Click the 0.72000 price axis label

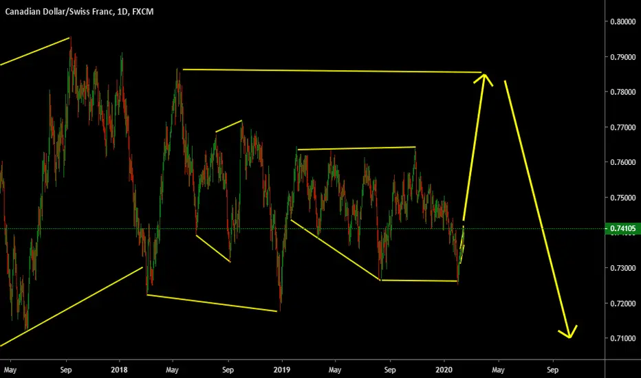click(x=623, y=304)
